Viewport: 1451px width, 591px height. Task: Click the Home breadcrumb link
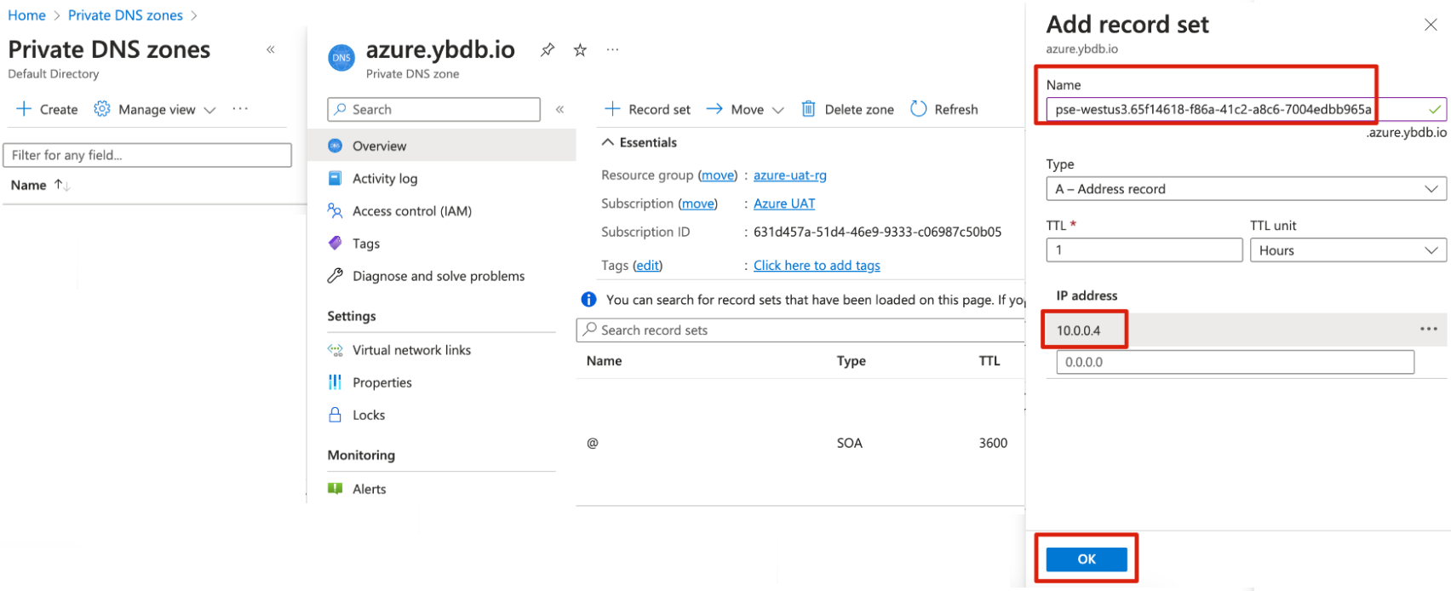26,15
